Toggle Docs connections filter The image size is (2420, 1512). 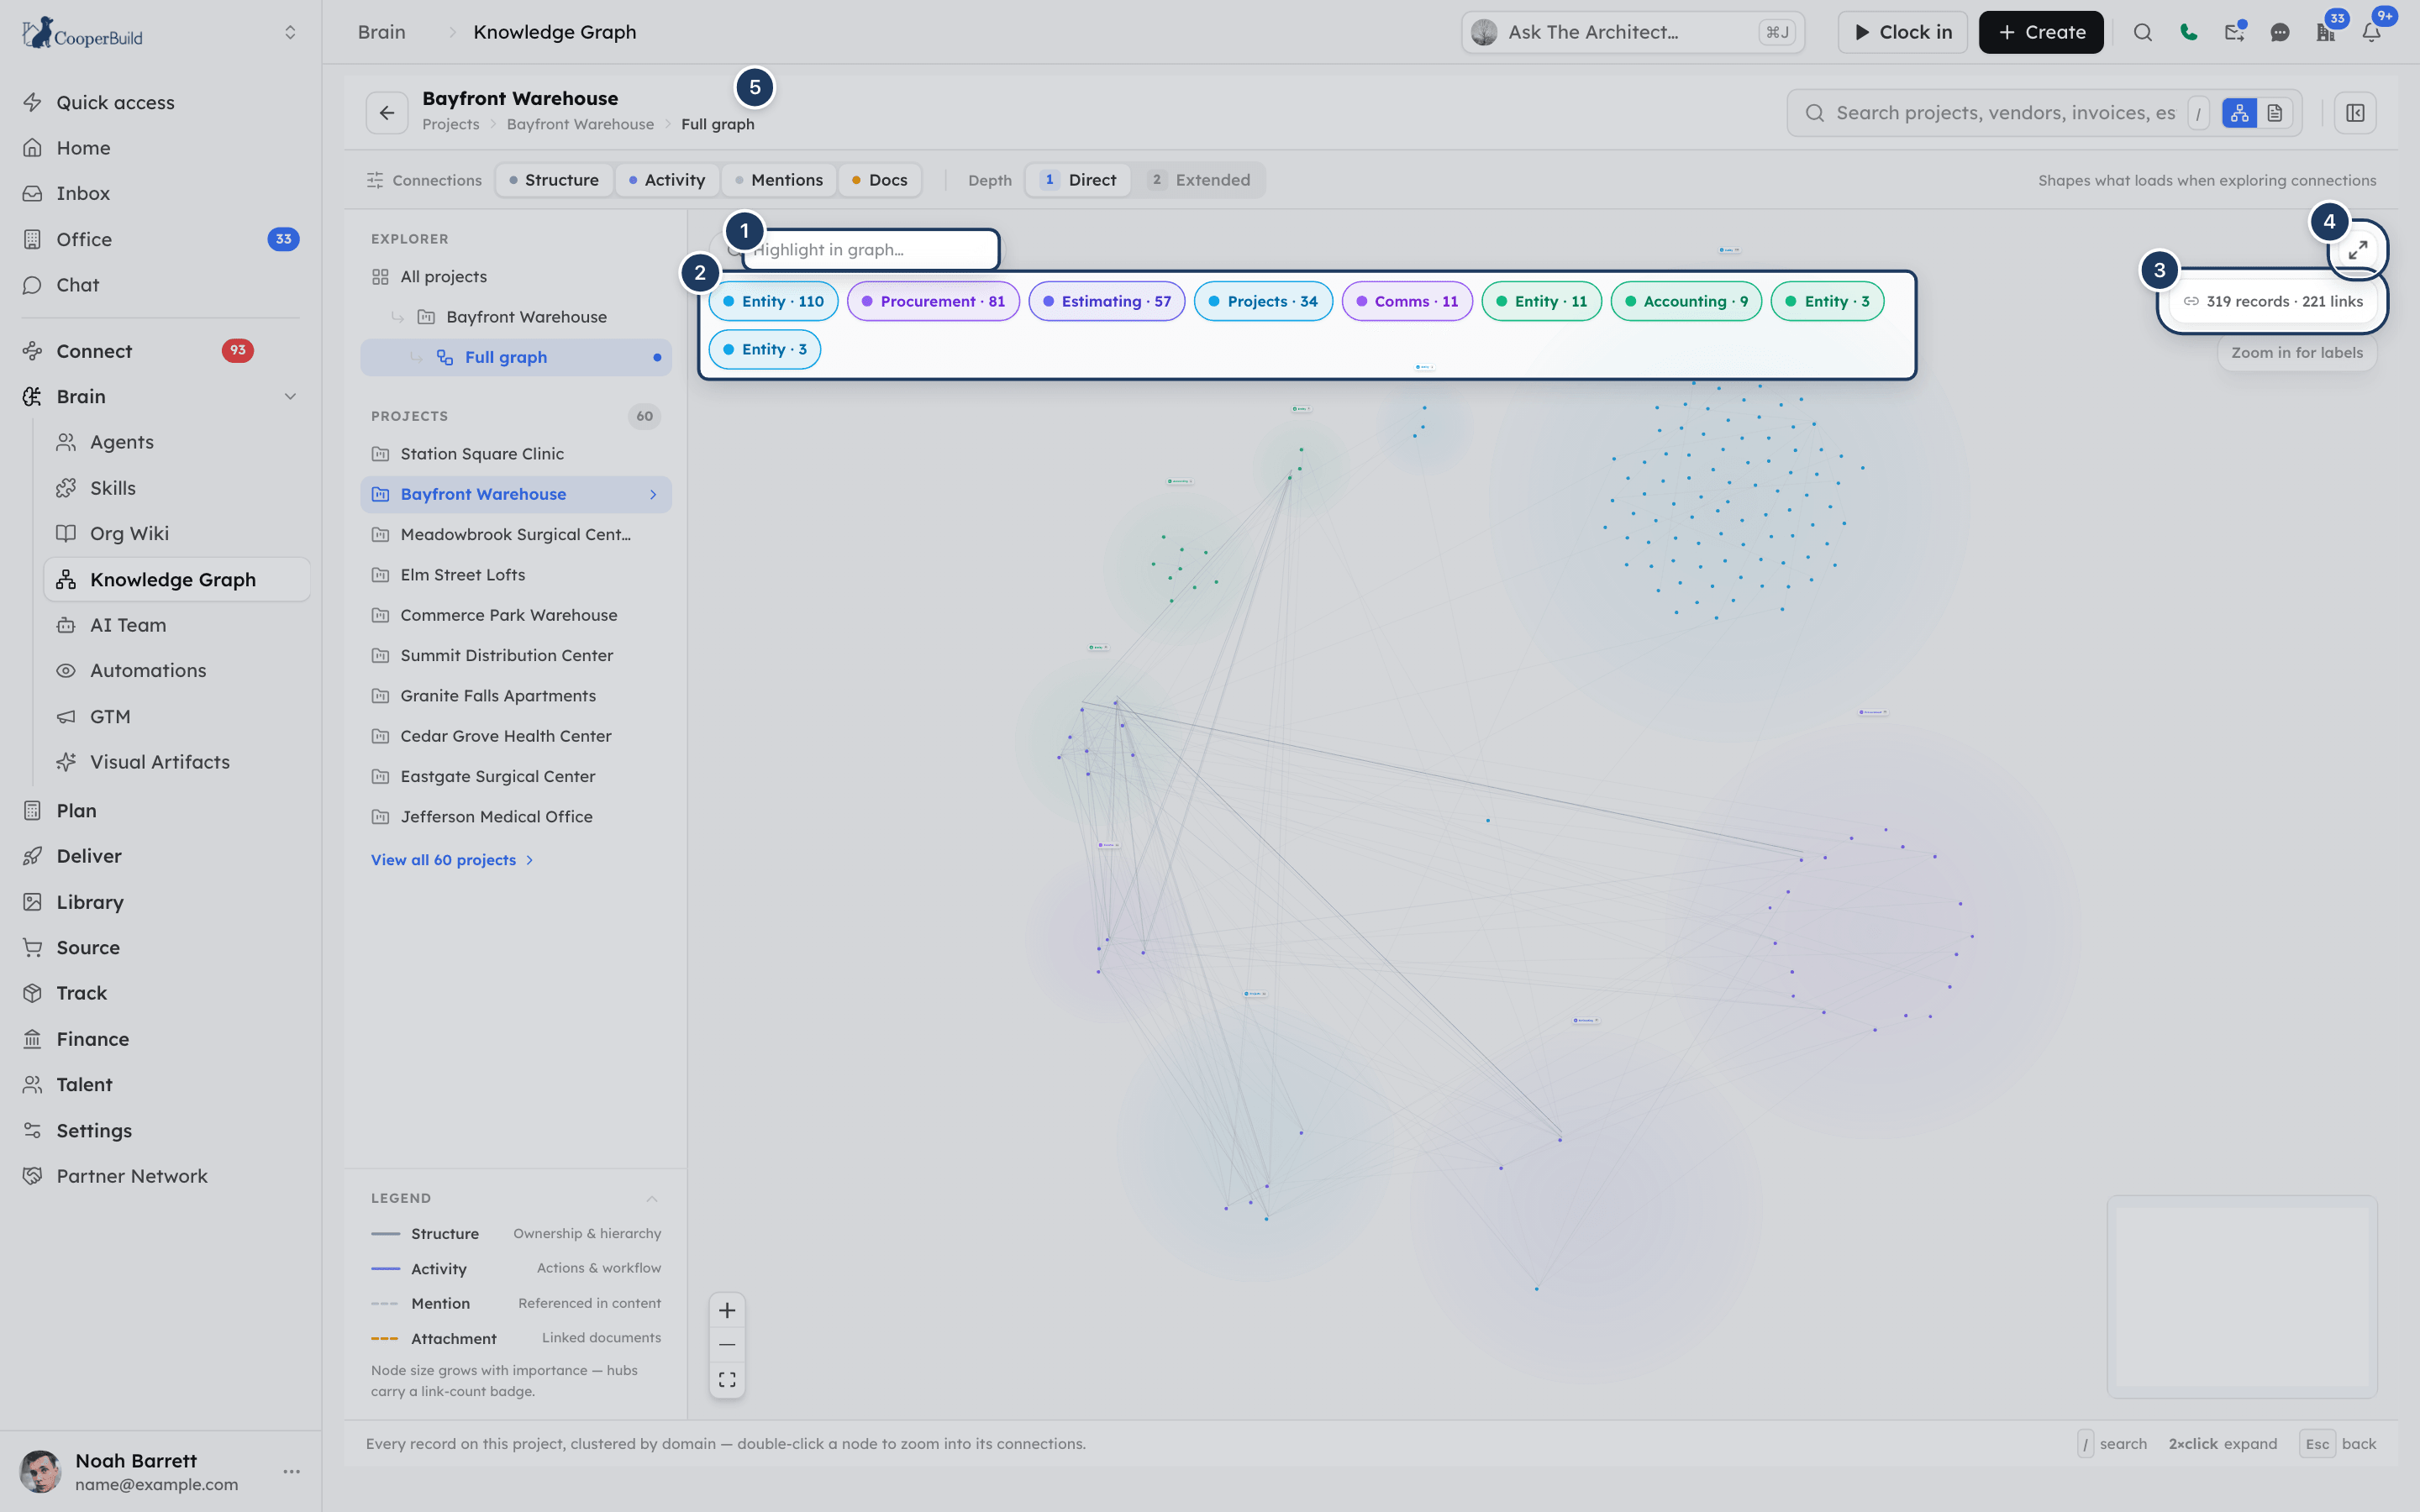pyautogui.click(x=880, y=180)
